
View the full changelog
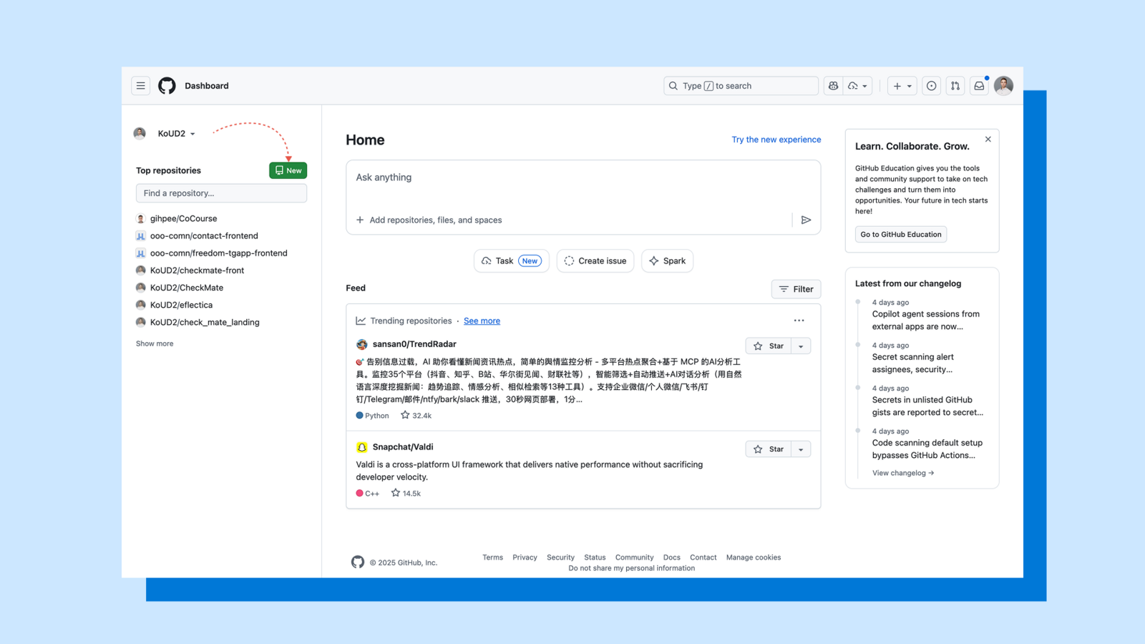tap(903, 473)
